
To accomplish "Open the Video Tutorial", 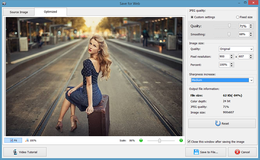I will pyautogui.click(x=25, y=152).
